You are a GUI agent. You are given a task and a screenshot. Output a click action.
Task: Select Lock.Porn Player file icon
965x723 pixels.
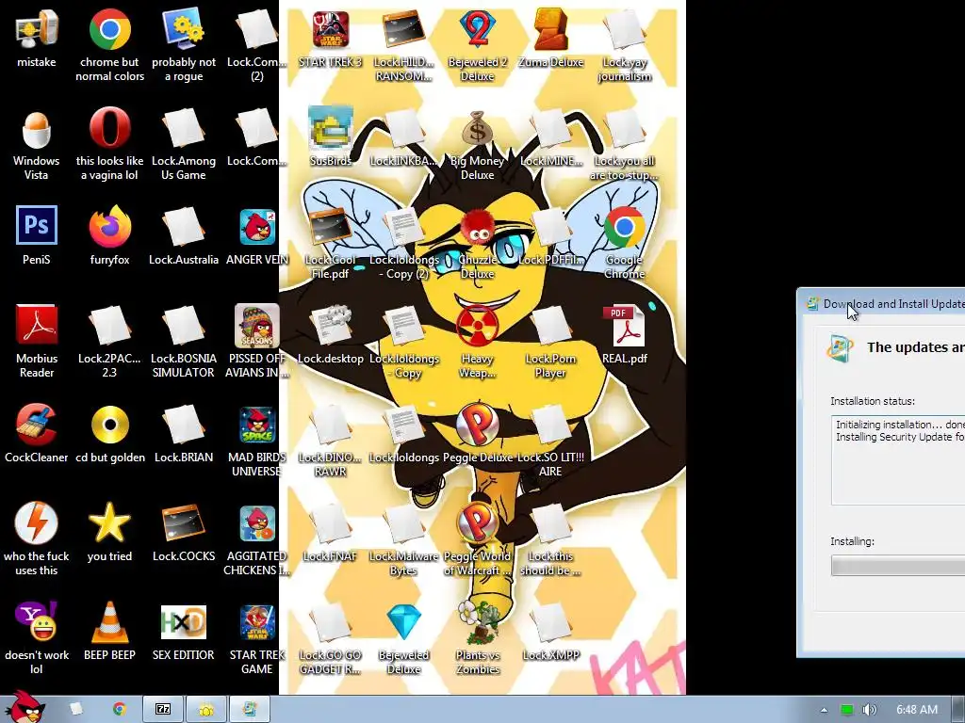550,326
